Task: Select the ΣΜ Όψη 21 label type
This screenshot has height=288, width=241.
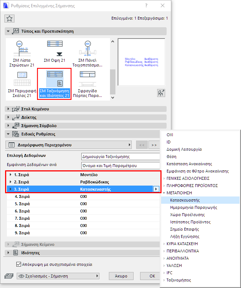Action: [54, 52]
